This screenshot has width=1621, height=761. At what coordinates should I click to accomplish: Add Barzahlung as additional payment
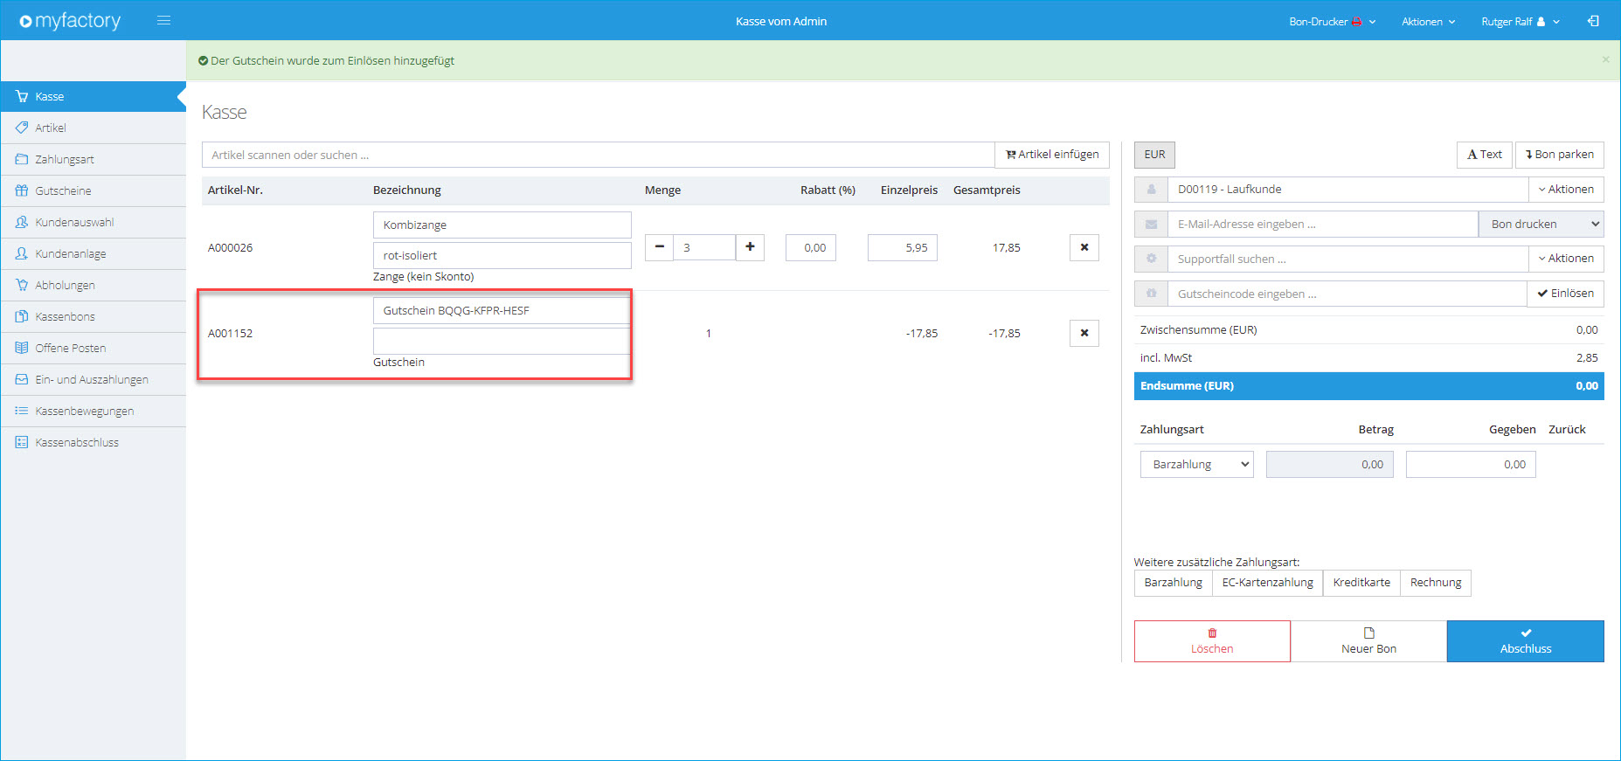pyautogui.click(x=1173, y=583)
